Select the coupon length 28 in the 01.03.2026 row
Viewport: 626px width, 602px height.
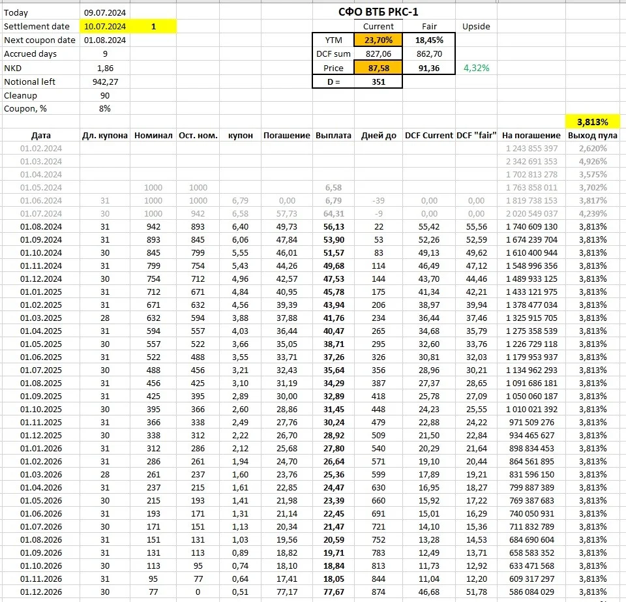click(105, 475)
